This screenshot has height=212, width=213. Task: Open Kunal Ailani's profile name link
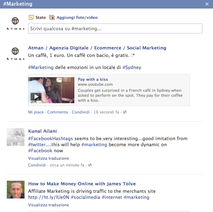pos(42,131)
